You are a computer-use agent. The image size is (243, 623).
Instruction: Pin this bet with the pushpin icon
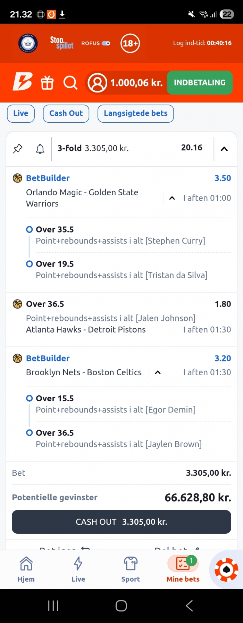(x=18, y=149)
